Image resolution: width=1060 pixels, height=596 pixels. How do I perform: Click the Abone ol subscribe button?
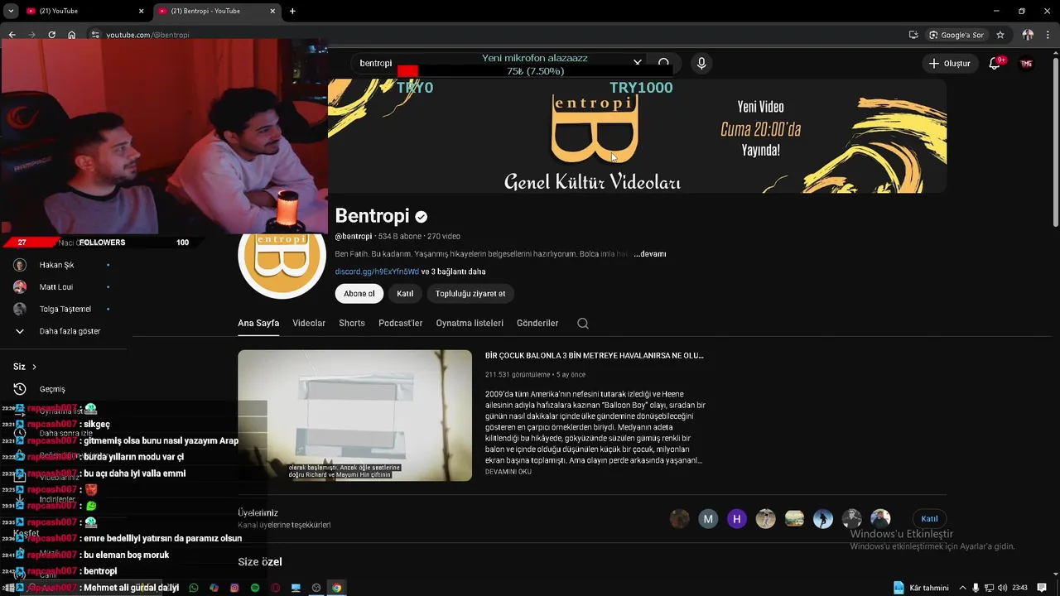359,293
